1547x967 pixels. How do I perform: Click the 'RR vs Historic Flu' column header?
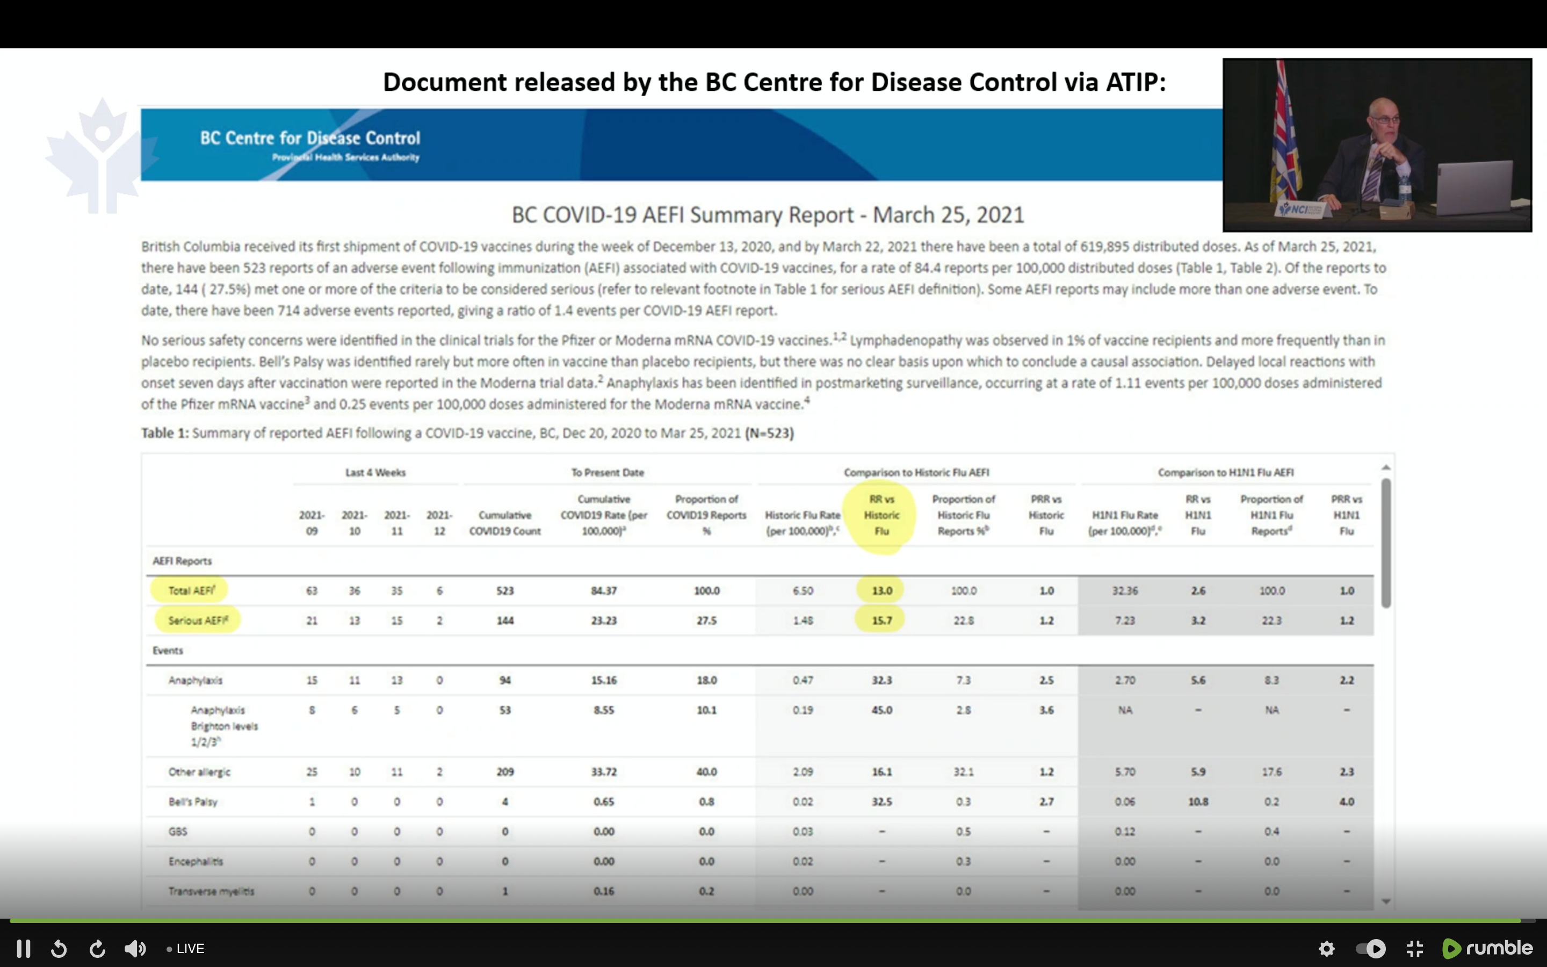click(x=881, y=515)
